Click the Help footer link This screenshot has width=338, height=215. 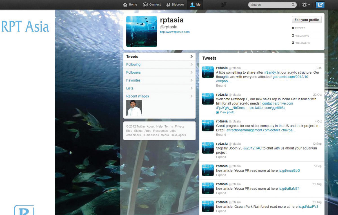(x=159, y=126)
